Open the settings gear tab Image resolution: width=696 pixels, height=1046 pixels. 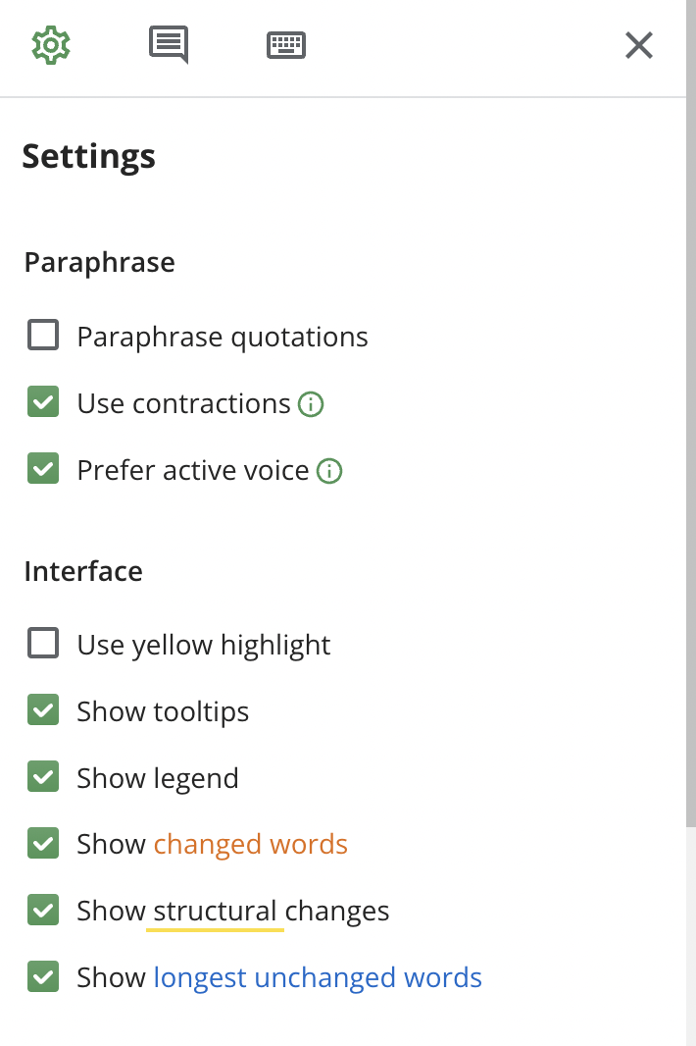(x=51, y=45)
